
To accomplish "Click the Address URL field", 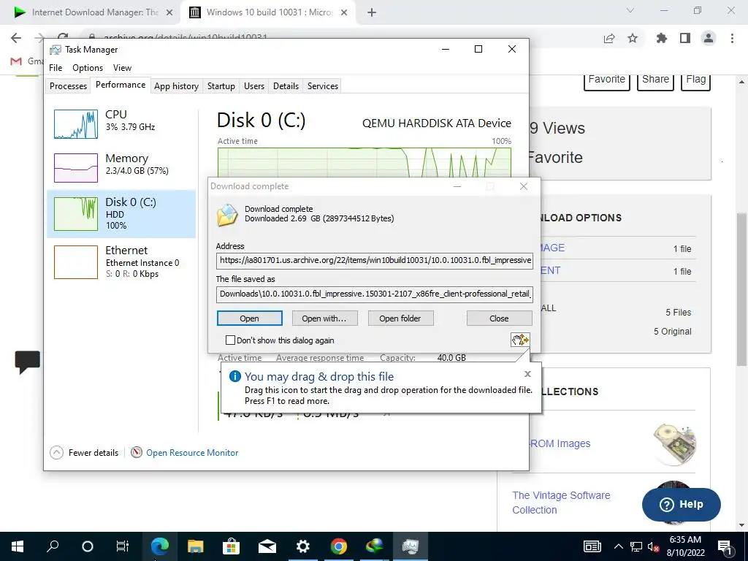I will click(375, 261).
